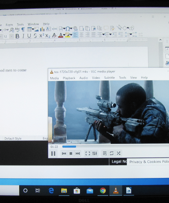
Task: Click the Insert Hyperlink globe icon
Action: point(75,29)
